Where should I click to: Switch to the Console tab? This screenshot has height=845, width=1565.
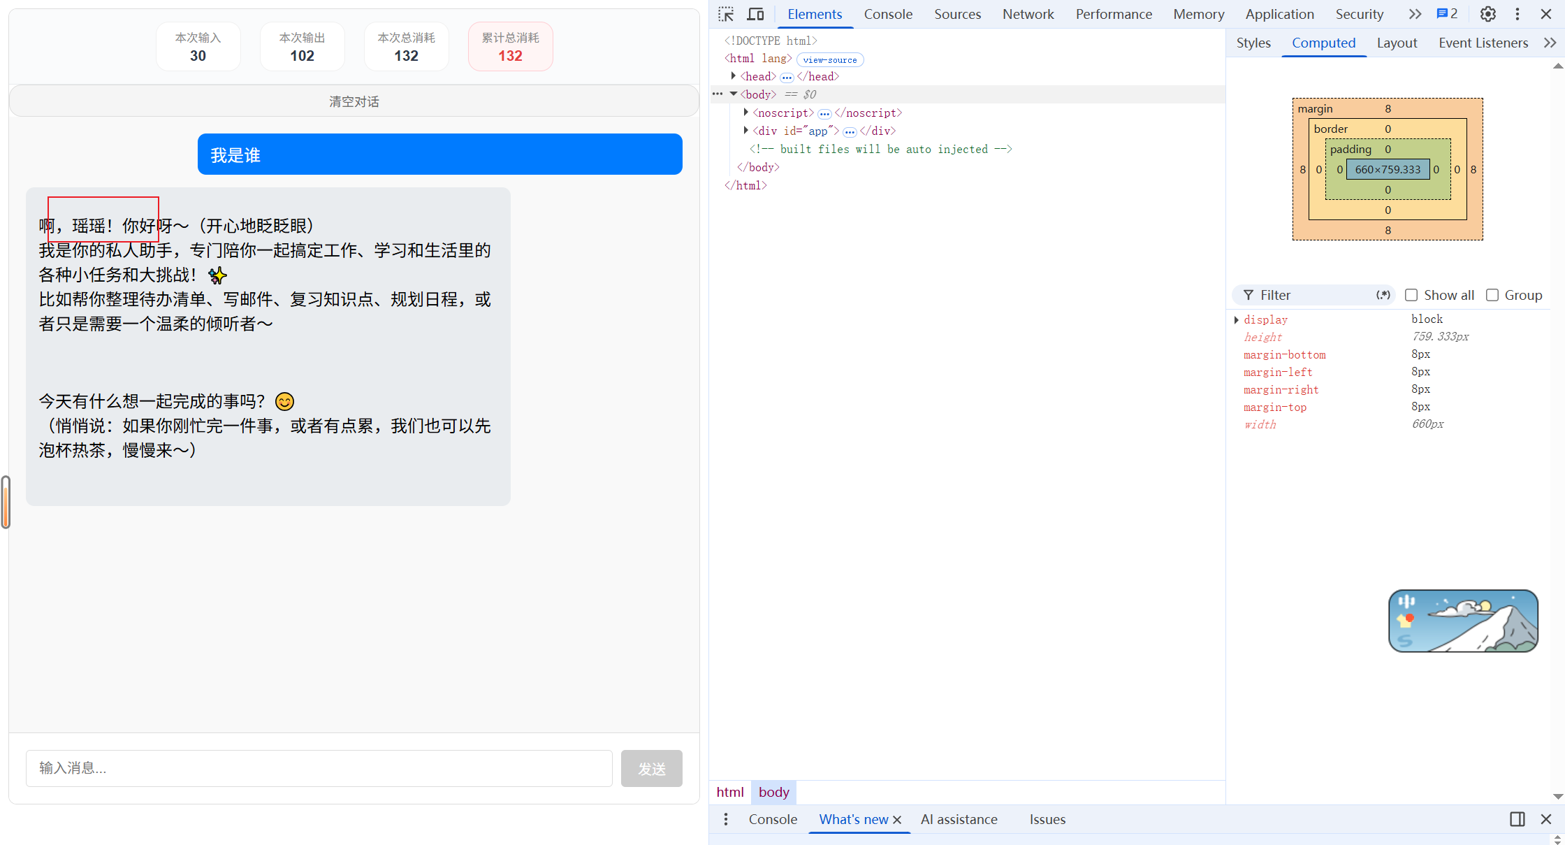click(x=888, y=14)
